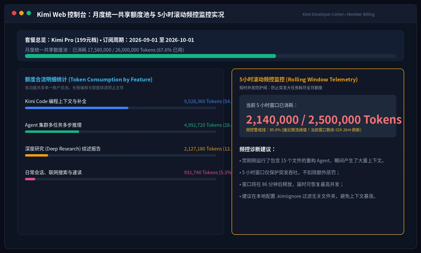Click the pink 日常会话 usage bar
This screenshot has height=253, width=421.
click(30, 179)
